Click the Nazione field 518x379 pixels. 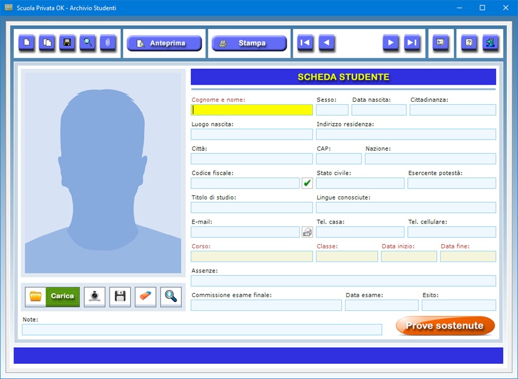tap(430, 159)
